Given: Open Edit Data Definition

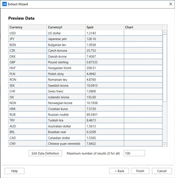Looking at the screenshot, I should pyautogui.click(x=45, y=153).
